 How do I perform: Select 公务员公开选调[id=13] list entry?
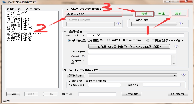point(25,33)
